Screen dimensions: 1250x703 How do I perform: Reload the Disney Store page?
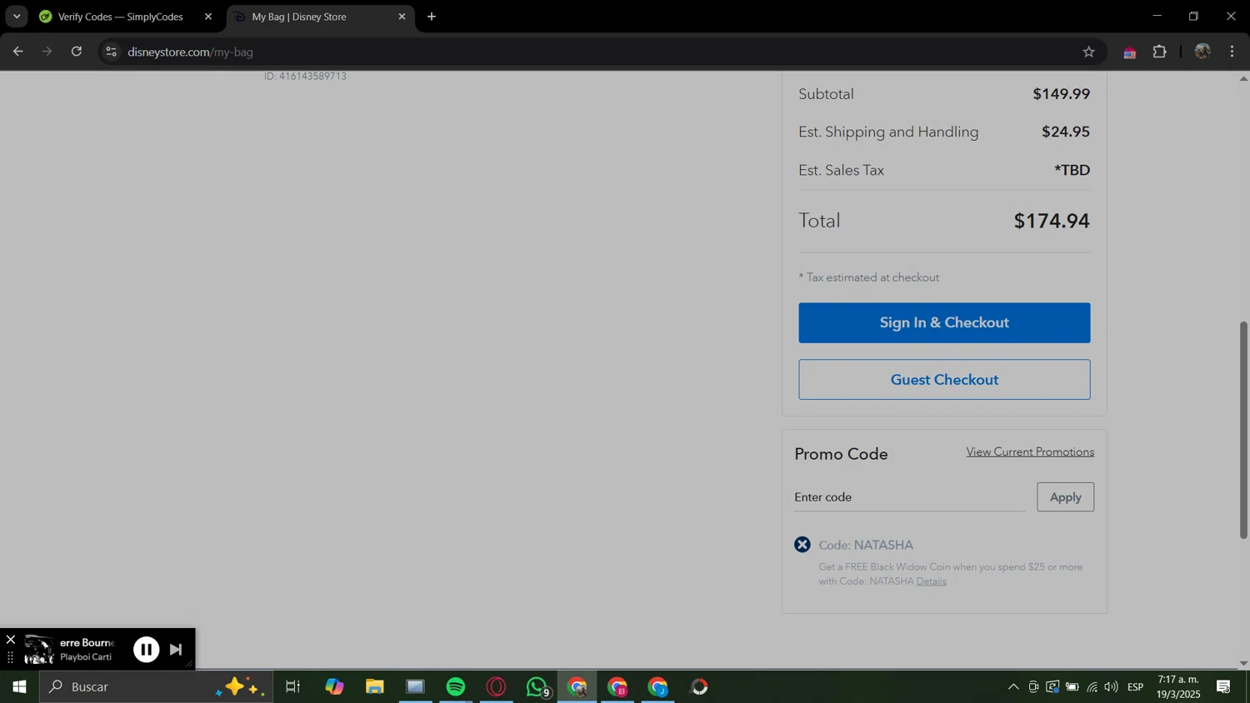click(x=77, y=52)
